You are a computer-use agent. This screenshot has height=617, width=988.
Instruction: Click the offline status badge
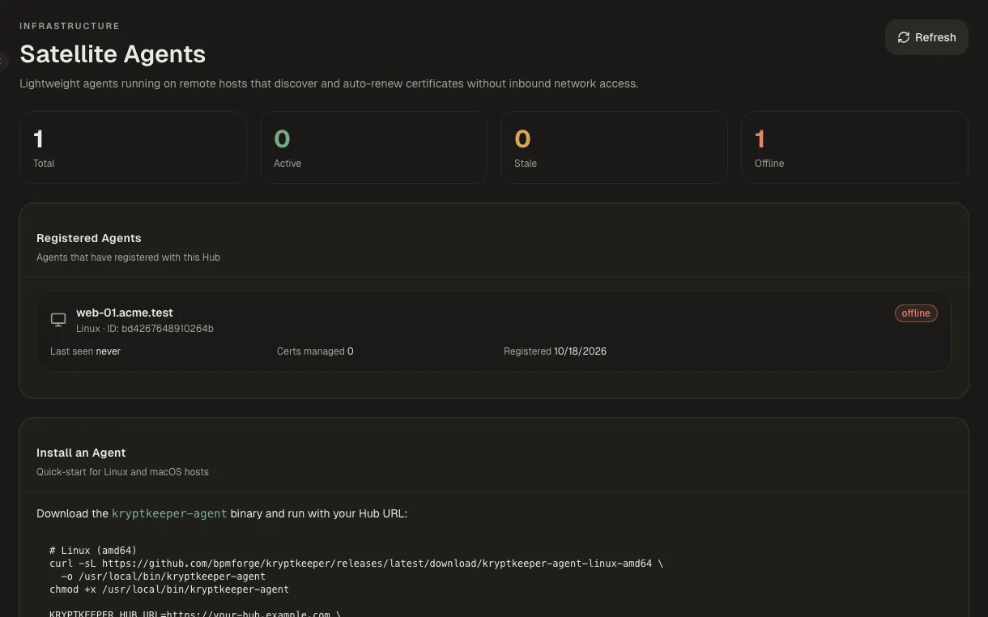(x=916, y=313)
